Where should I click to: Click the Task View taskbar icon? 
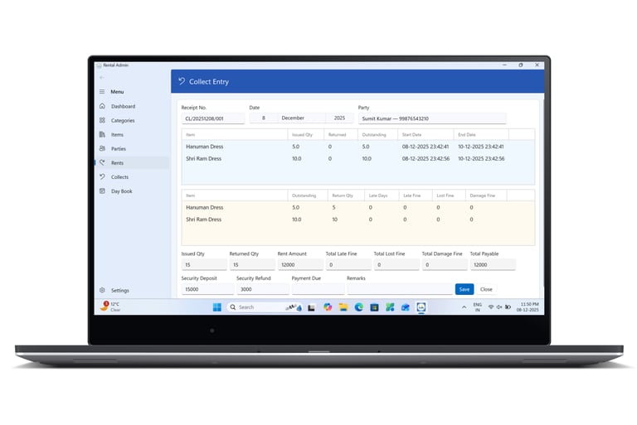point(312,307)
